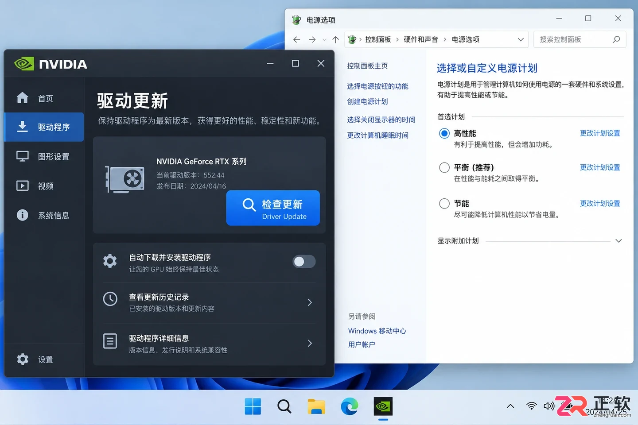The image size is (638, 425).
Task: Show hidden icons tray chevron
Action: click(510, 406)
